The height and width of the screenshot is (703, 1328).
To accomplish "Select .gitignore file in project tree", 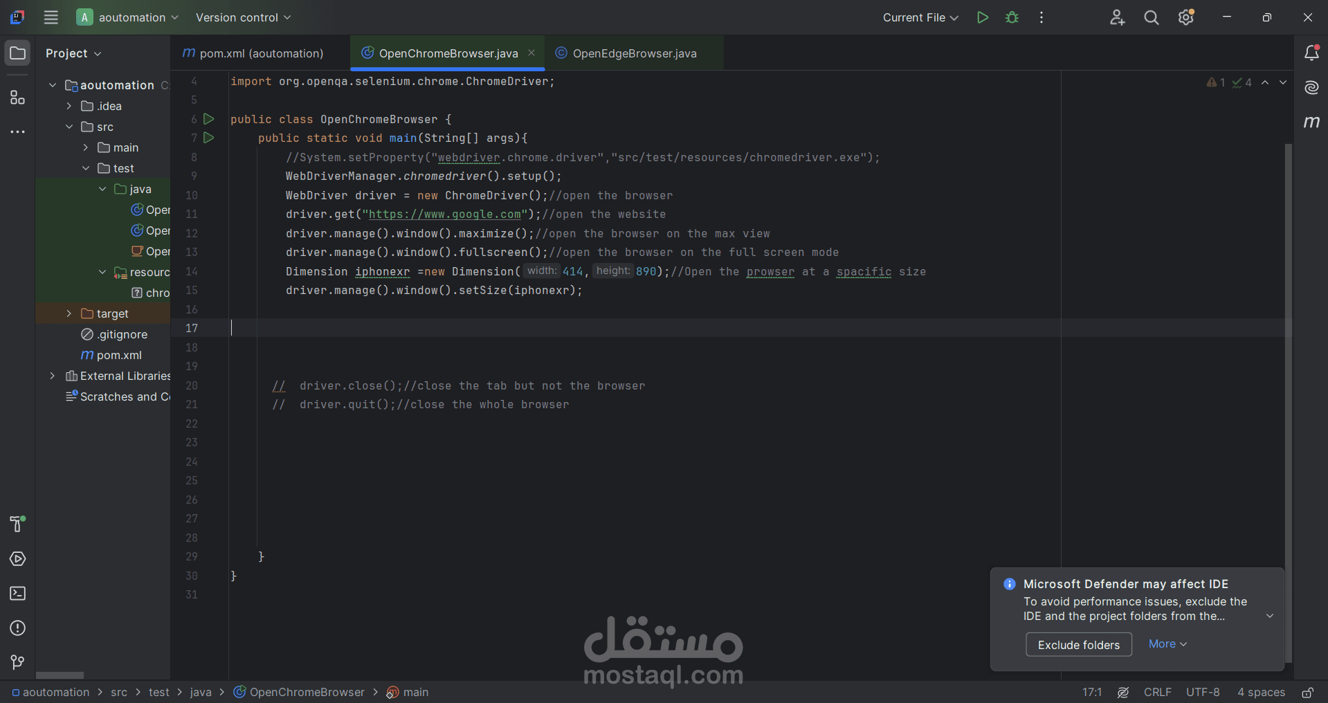I will pos(113,334).
